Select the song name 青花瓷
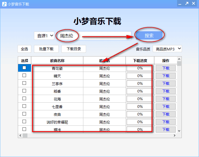199x157 pixels. [x=57, y=68]
